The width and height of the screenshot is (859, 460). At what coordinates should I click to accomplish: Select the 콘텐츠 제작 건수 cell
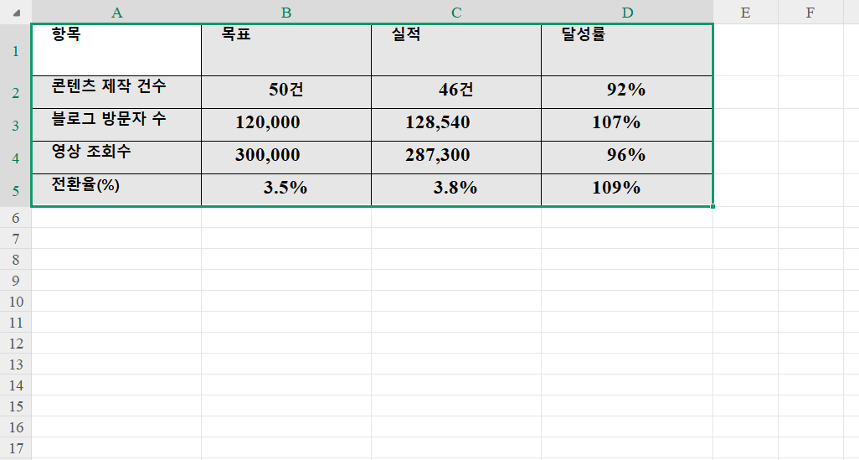[x=116, y=92]
